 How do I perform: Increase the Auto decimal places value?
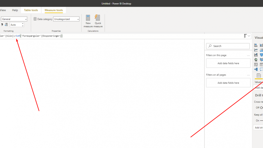pos(23,24)
